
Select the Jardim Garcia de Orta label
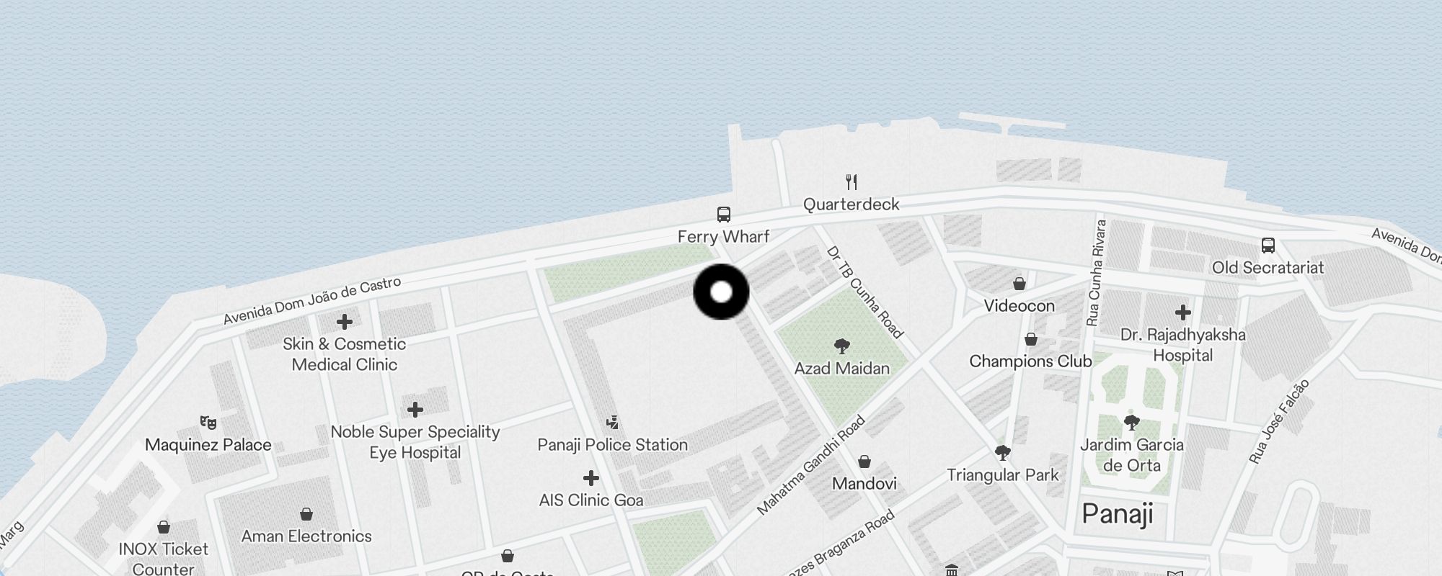pos(1131,455)
